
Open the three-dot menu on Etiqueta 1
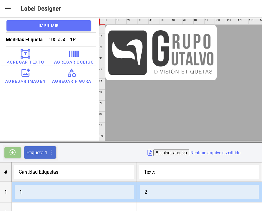click(52, 152)
